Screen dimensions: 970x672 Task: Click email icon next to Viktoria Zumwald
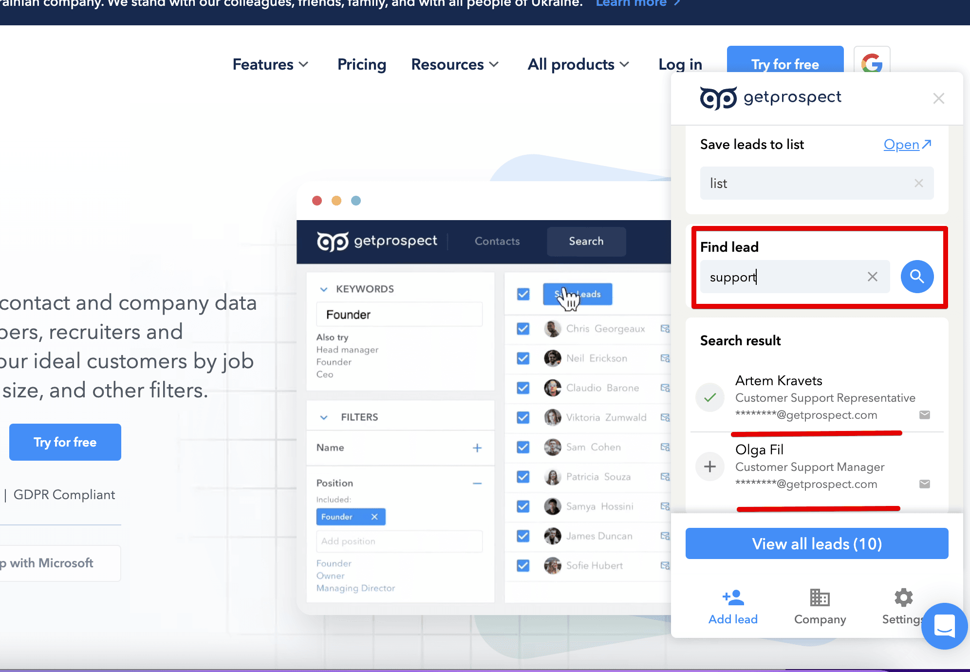coord(665,418)
